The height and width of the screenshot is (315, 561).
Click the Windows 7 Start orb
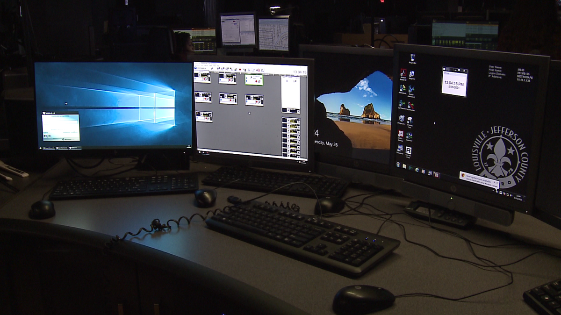point(398,165)
